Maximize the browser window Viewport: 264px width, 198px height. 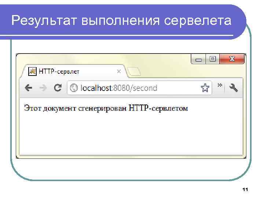(213, 59)
